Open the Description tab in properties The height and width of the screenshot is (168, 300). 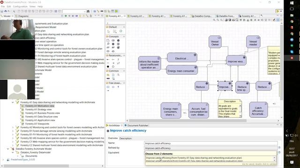(126, 138)
